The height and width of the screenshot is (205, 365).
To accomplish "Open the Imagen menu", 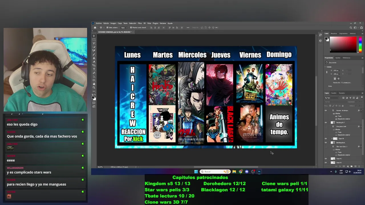I will (x=113, y=23).
